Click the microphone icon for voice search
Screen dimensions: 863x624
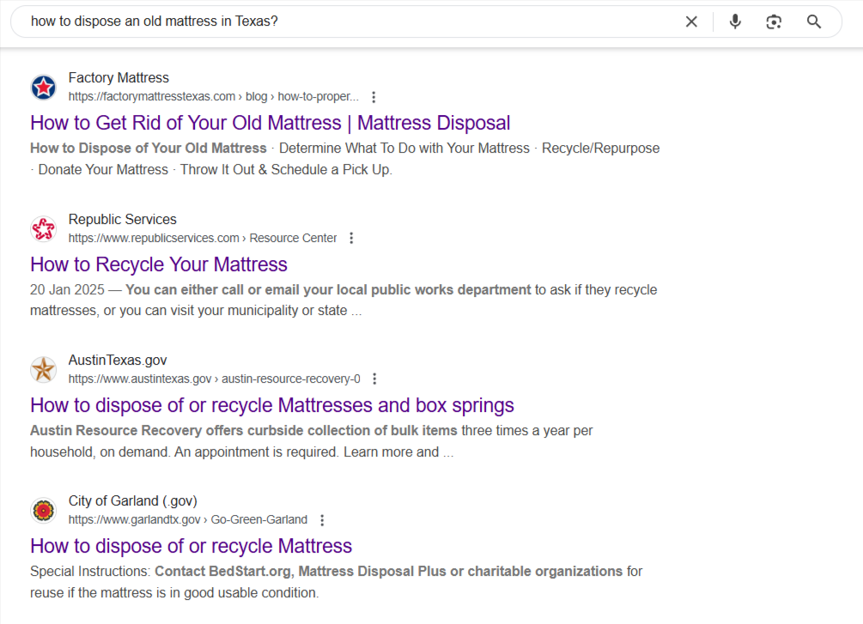coord(735,21)
